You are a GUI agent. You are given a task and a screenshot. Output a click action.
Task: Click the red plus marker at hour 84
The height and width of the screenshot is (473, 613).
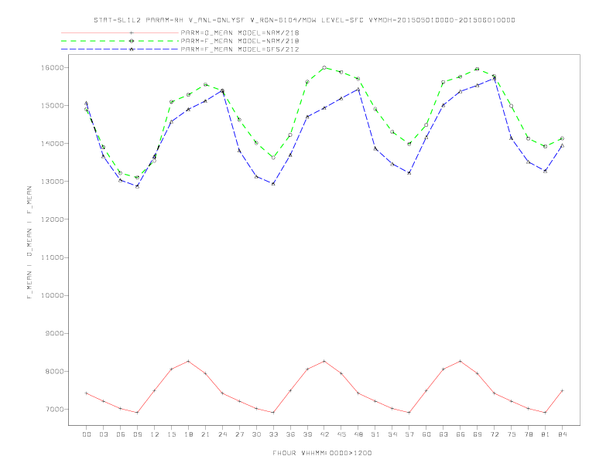point(562,390)
